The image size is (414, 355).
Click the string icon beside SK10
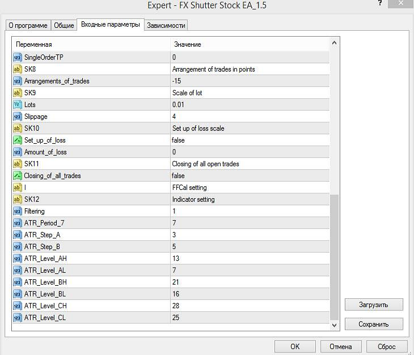(17, 128)
